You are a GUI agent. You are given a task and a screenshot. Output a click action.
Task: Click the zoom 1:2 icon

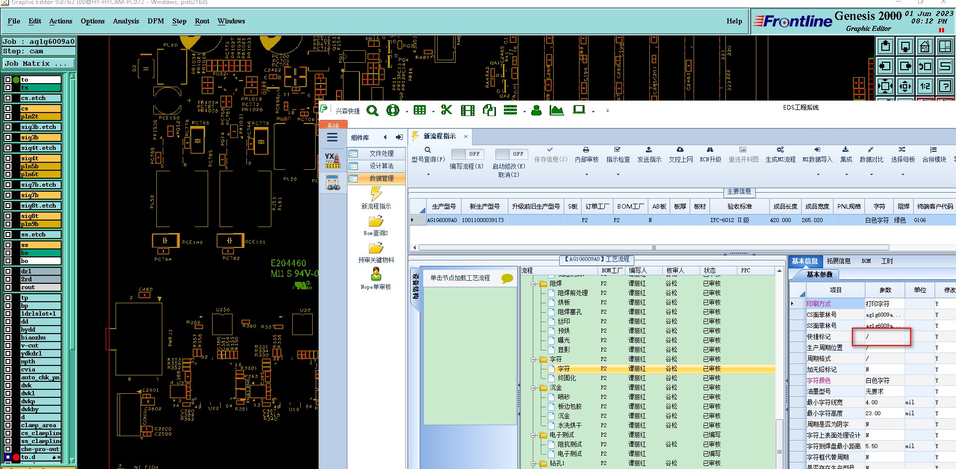pyautogui.click(x=925, y=86)
